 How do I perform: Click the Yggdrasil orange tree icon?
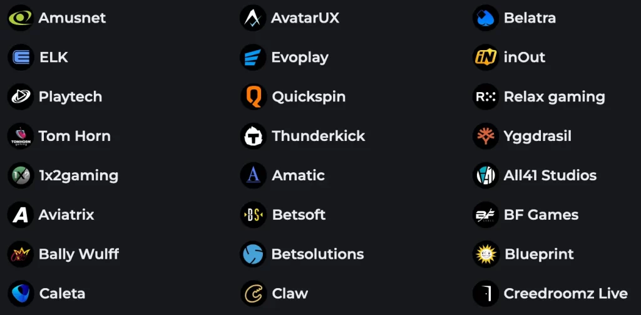[486, 136]
